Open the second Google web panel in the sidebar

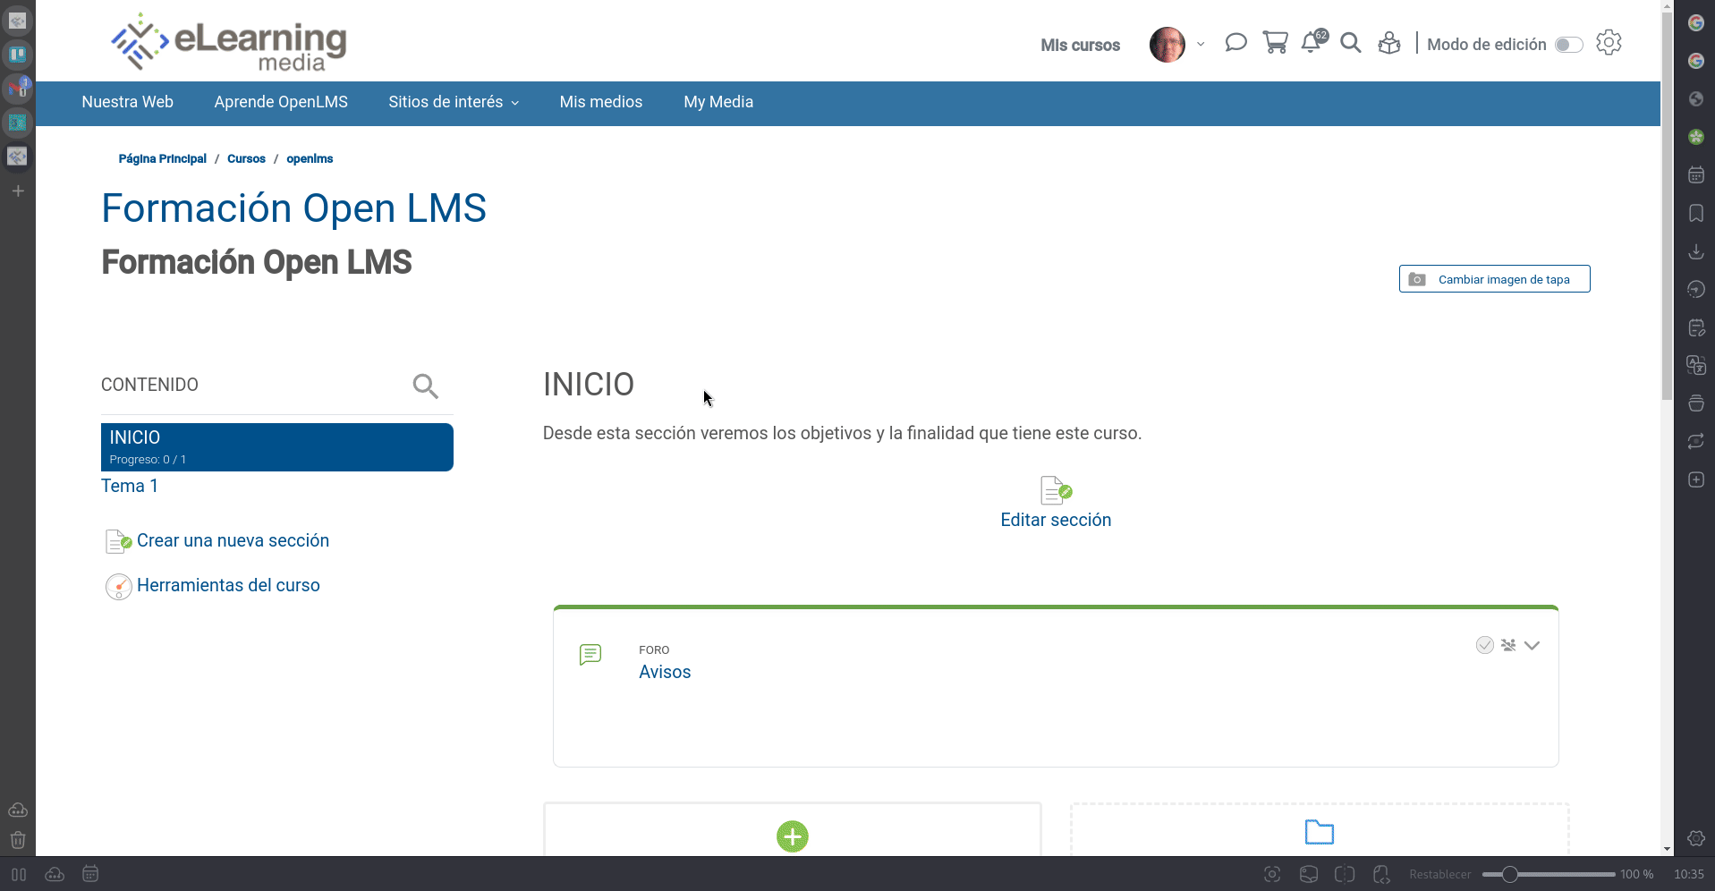[x=1696, y=61]
